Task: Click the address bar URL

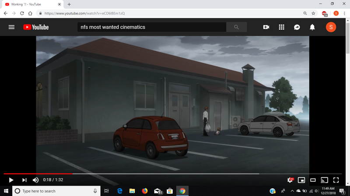Action: [84, 14]
